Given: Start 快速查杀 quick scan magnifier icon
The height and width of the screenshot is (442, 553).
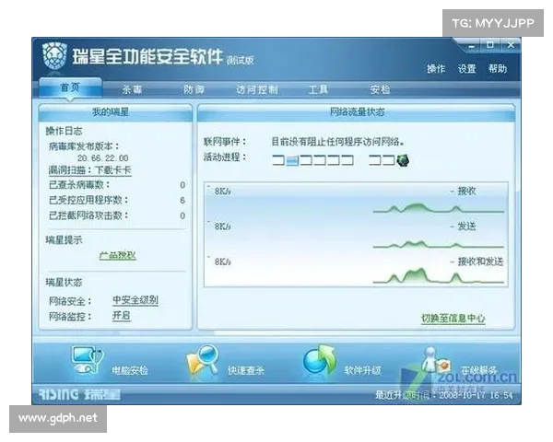Looking at the screenshot, I should (x=203, y=360).
